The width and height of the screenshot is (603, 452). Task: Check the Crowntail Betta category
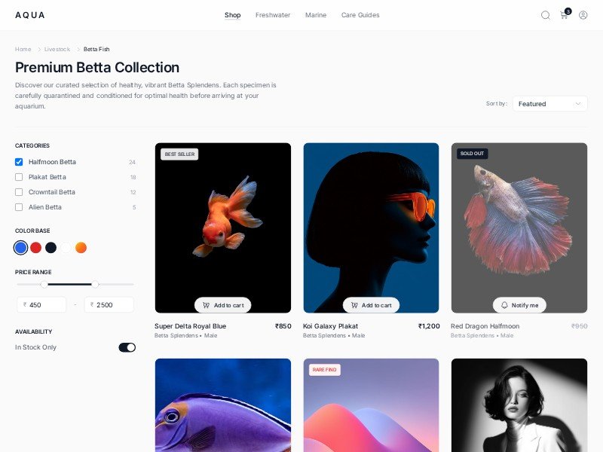[19, 192]
